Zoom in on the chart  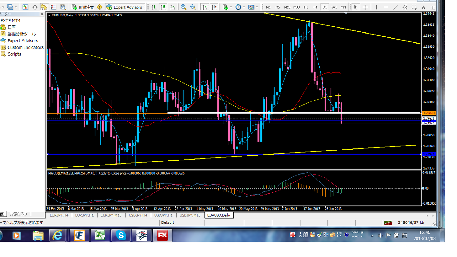click(x=184, y=7)
